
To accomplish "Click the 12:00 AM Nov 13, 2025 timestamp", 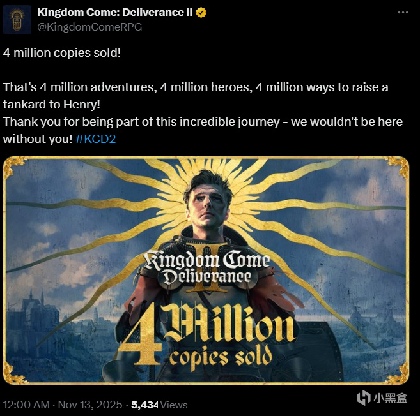I will click(x=63, y=405).
